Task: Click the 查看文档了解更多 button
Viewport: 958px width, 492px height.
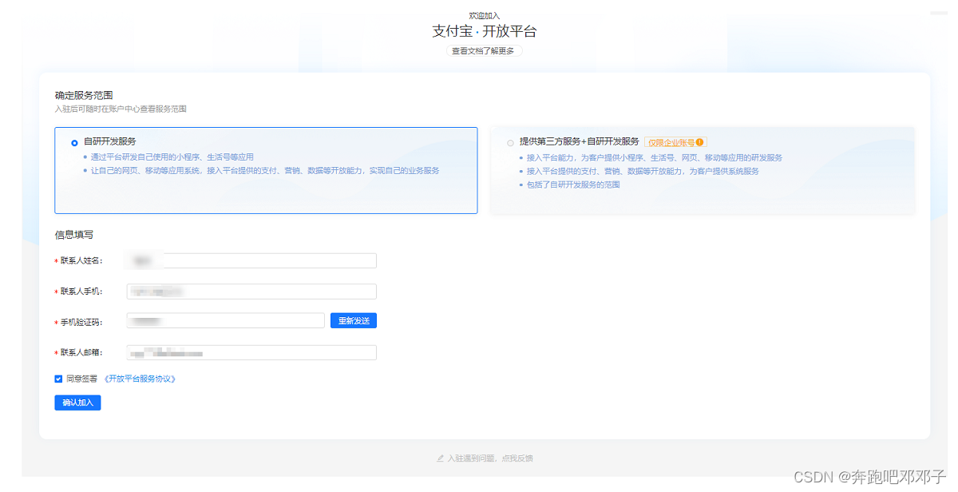Action: [x=484, y=50]
